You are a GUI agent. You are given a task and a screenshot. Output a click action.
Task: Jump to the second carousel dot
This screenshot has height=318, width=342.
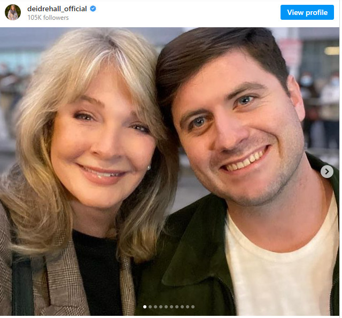pos(150,307)
